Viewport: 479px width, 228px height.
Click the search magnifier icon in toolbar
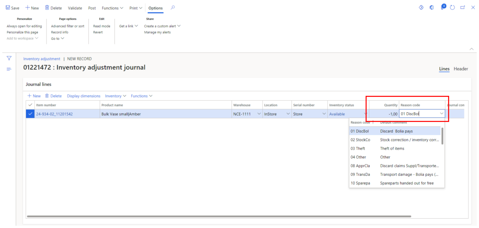pyautogui.click(x=173, y=8)
